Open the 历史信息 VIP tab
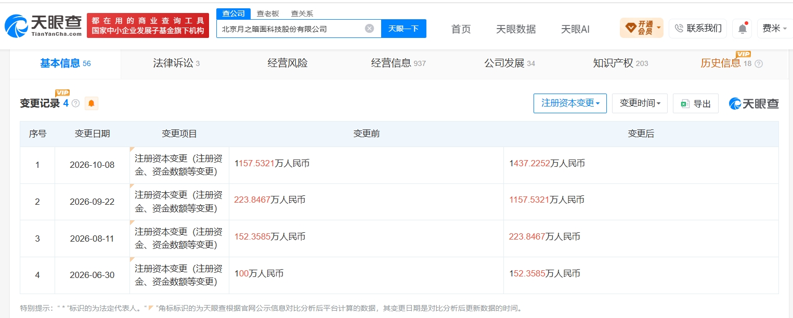793x318 pixels. 726,64
